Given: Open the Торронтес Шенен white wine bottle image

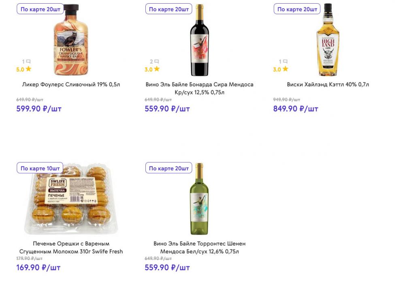Looking at the screenshot, I should click(199, 199).
